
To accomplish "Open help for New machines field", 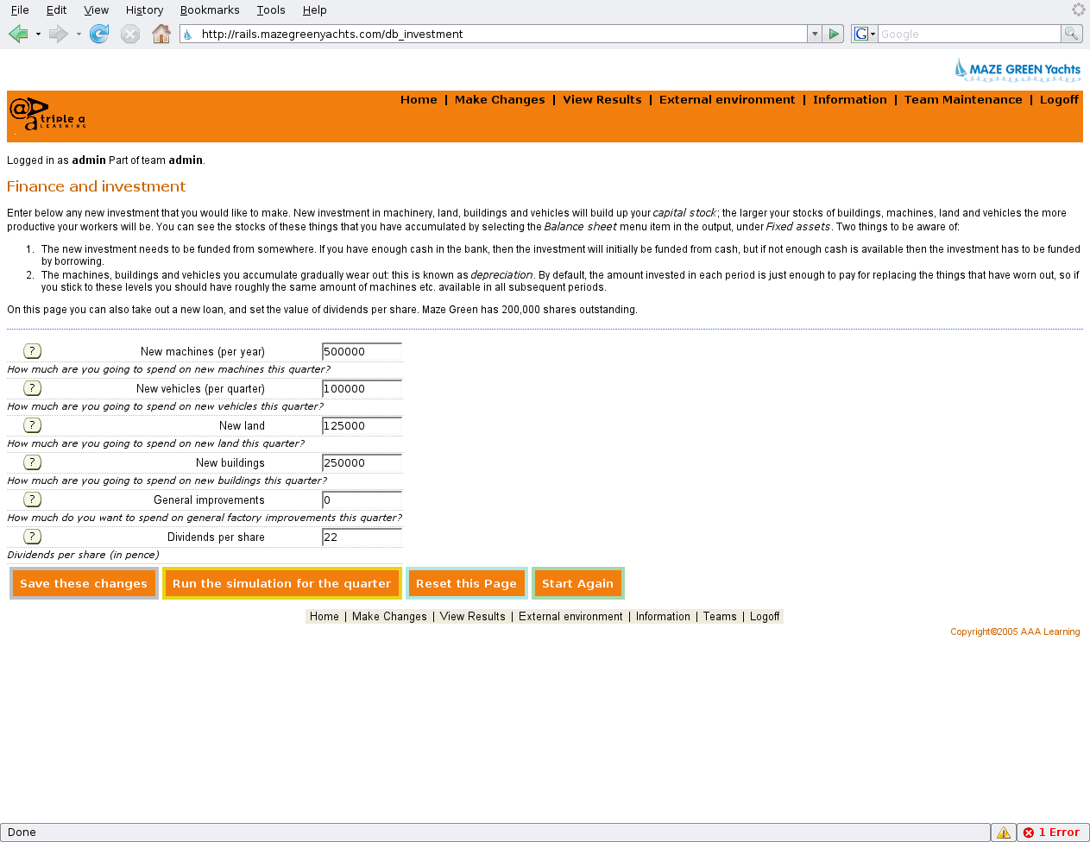I will (x=32, y=351).
